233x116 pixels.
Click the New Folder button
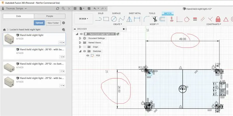(53, 23)
